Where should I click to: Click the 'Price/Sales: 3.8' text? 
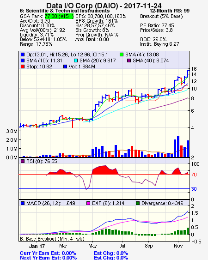[156, 30]
